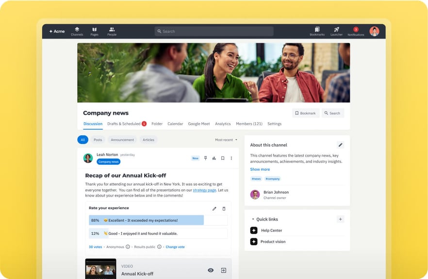Open the post analytics bar chart icon

214,158
